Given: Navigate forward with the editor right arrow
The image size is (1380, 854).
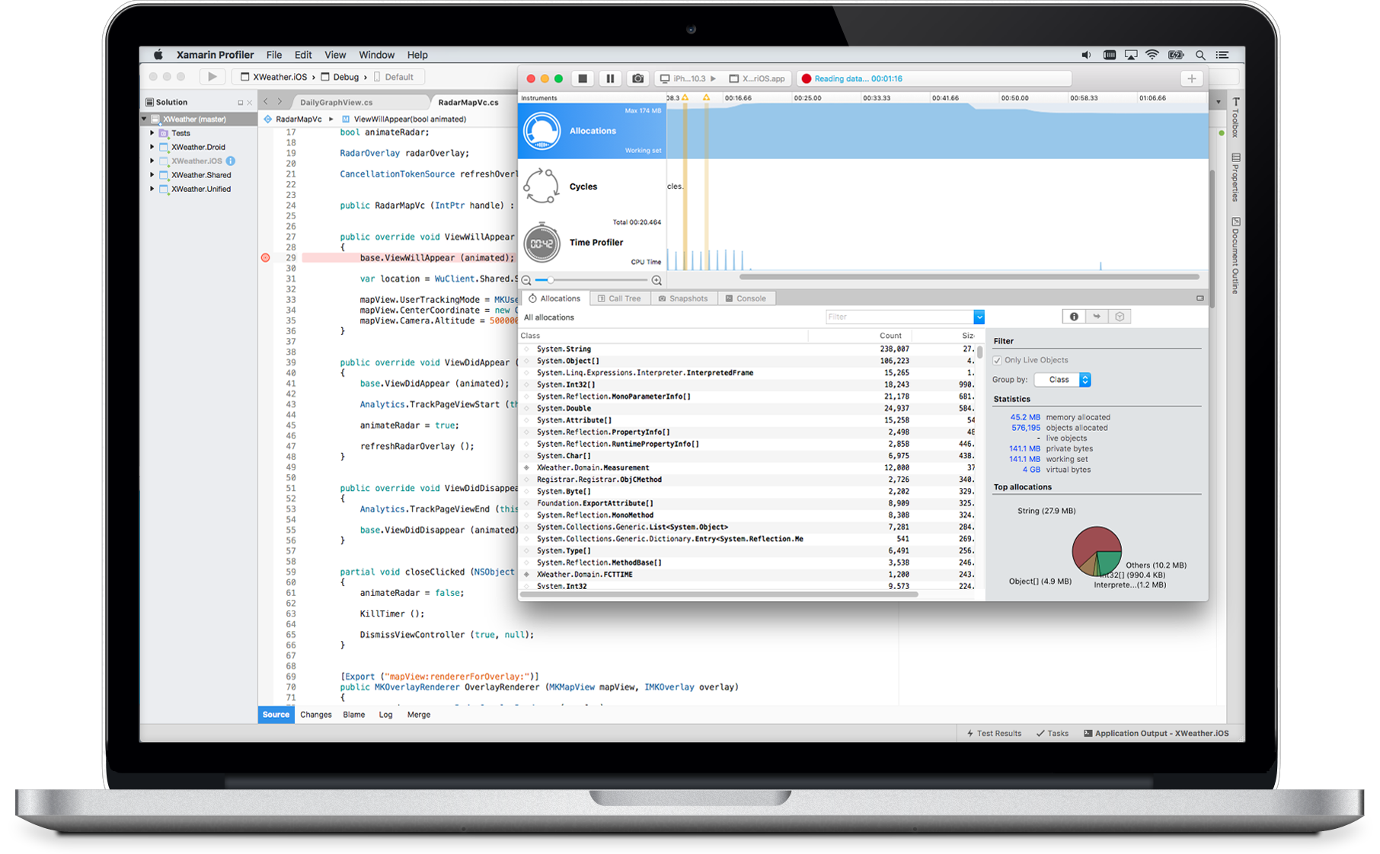Looking at the screenshot, I should point(280,101).
